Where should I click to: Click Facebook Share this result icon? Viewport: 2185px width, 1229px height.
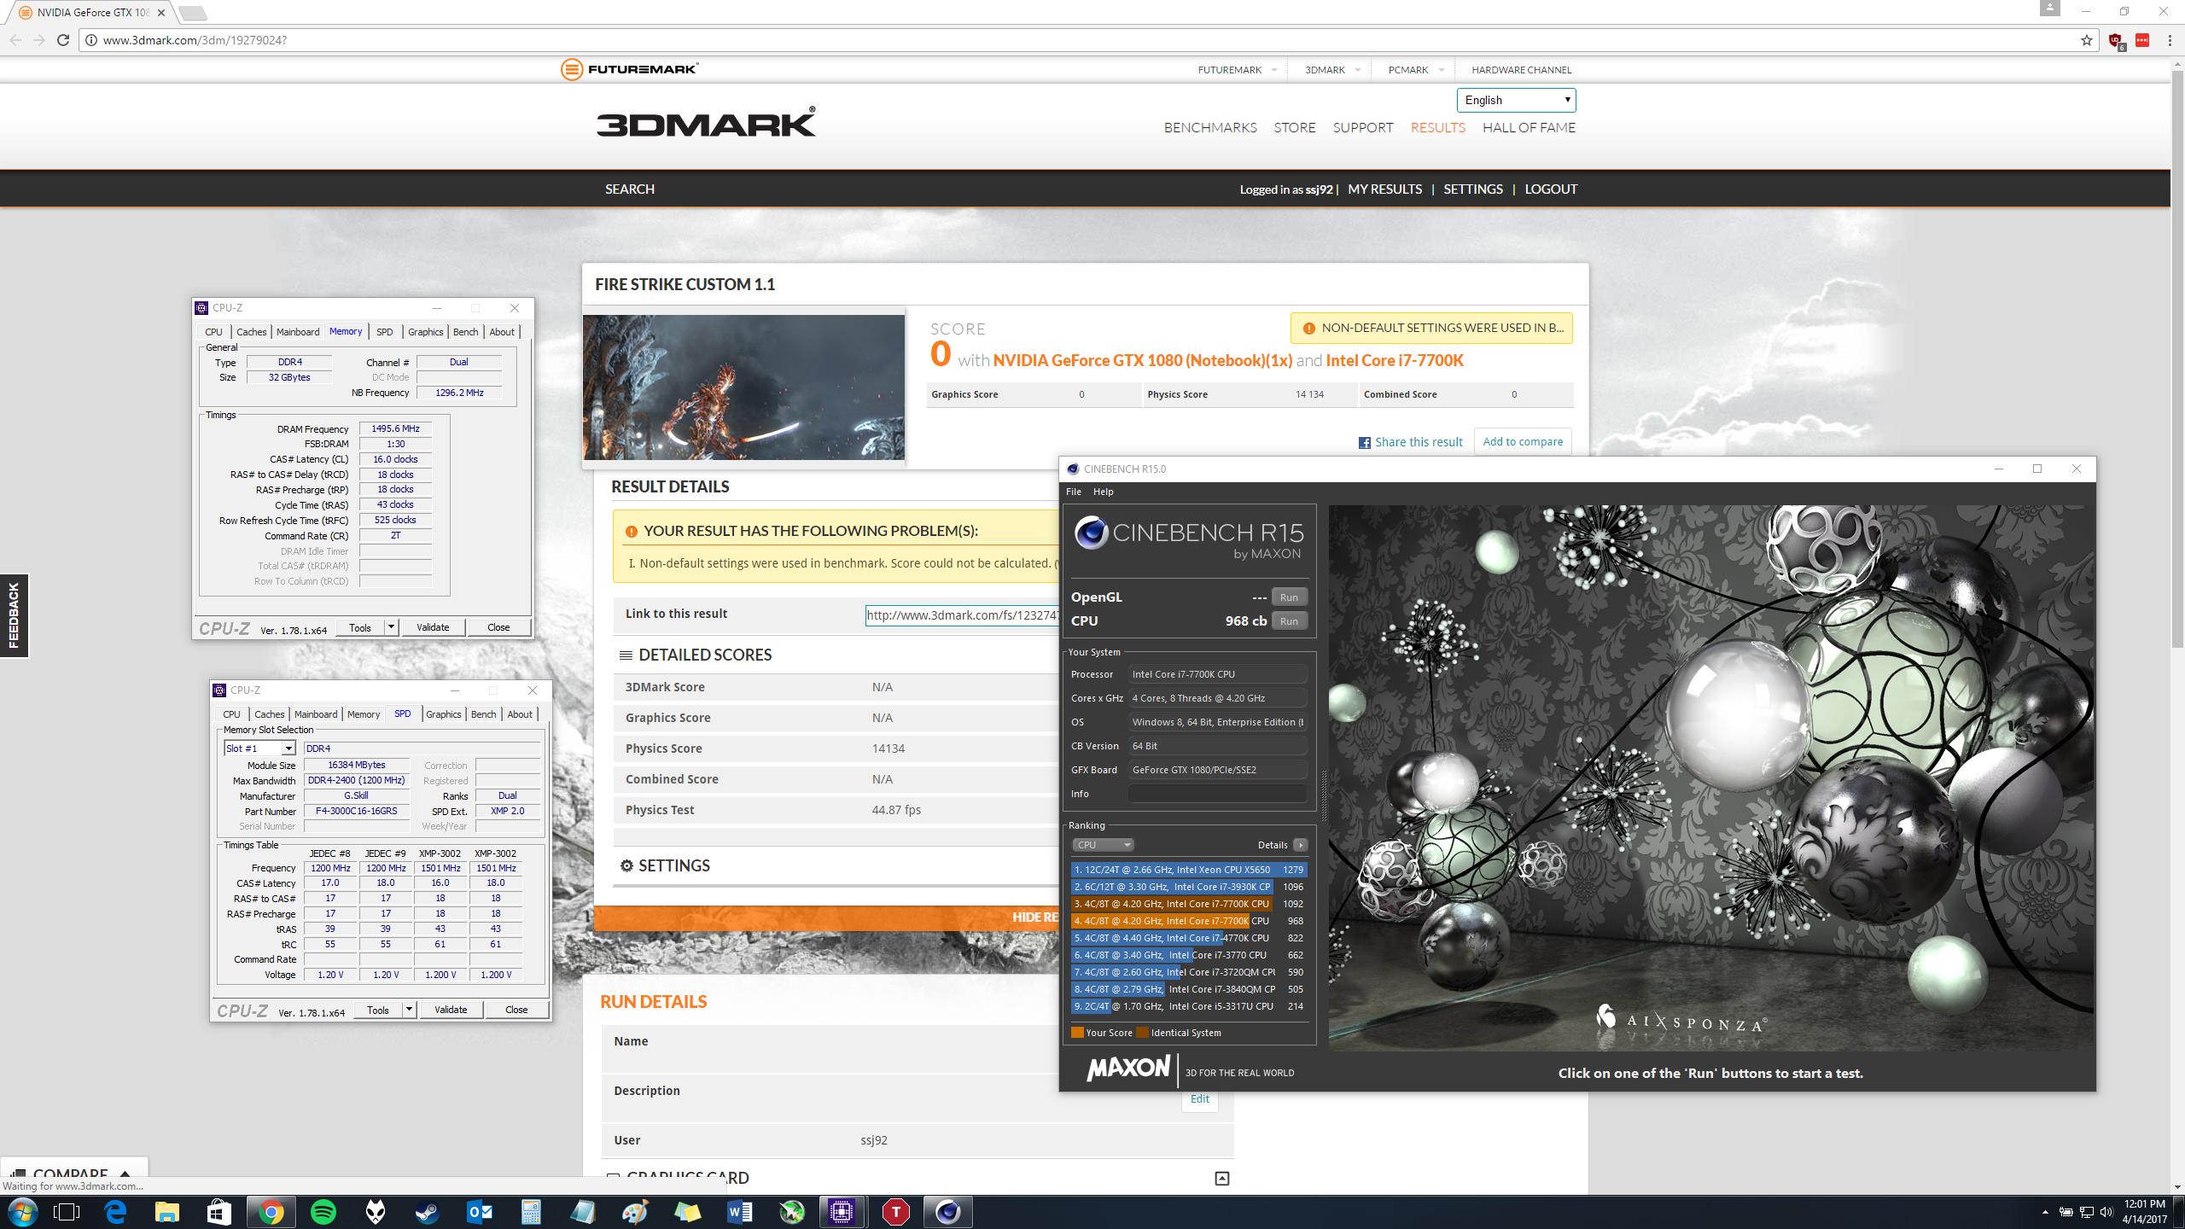1364,442
